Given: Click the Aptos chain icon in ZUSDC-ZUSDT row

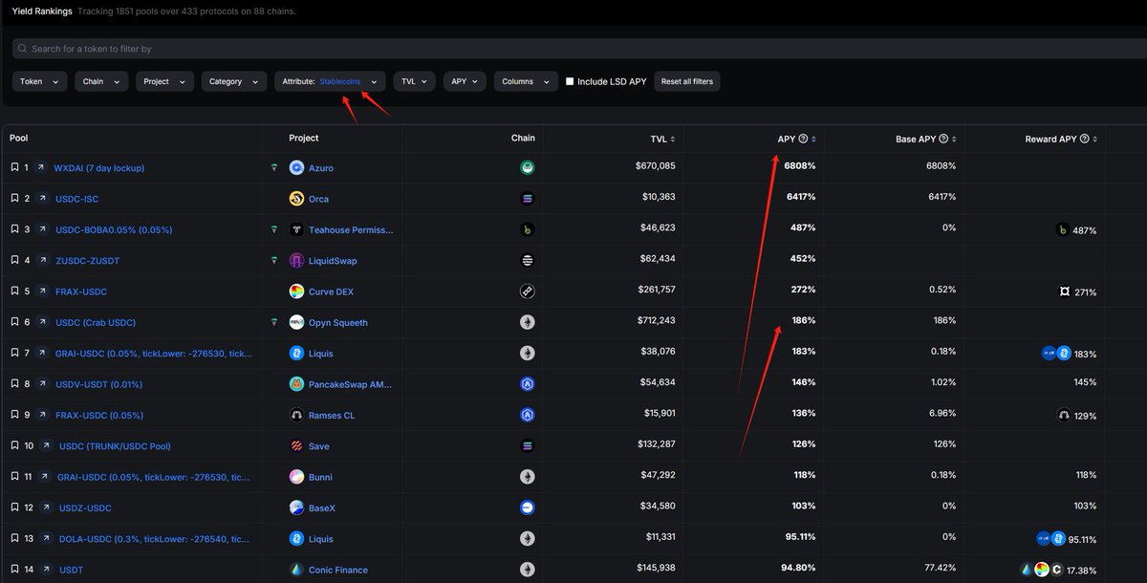Looking at the screenshot, I should pos(527,260).
